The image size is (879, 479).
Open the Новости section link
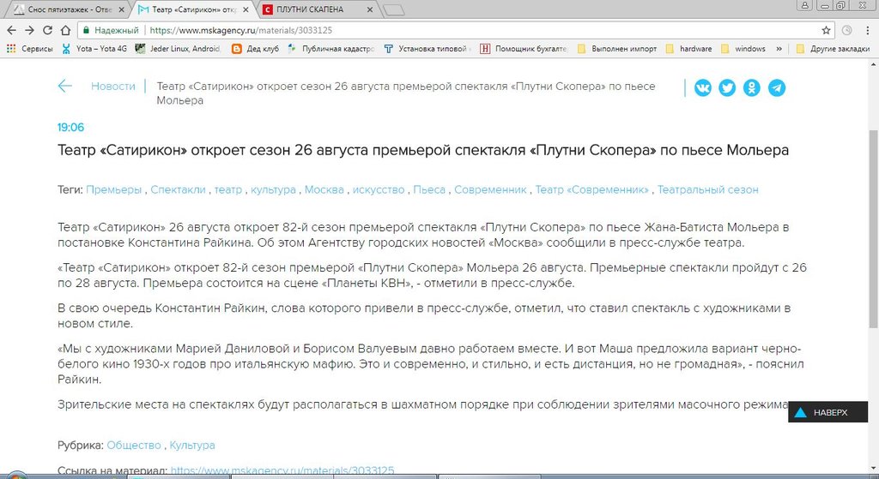tap(113, 87)
